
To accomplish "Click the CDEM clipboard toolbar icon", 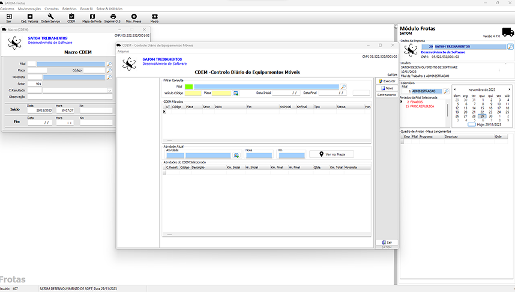I will pyautogui.click(x=71, y=17).
